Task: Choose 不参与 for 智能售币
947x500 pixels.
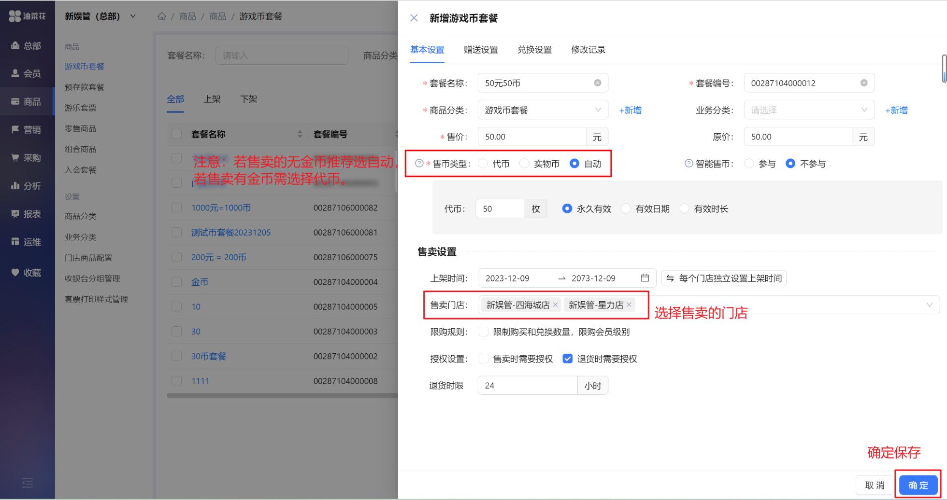Action: [790, 164]
